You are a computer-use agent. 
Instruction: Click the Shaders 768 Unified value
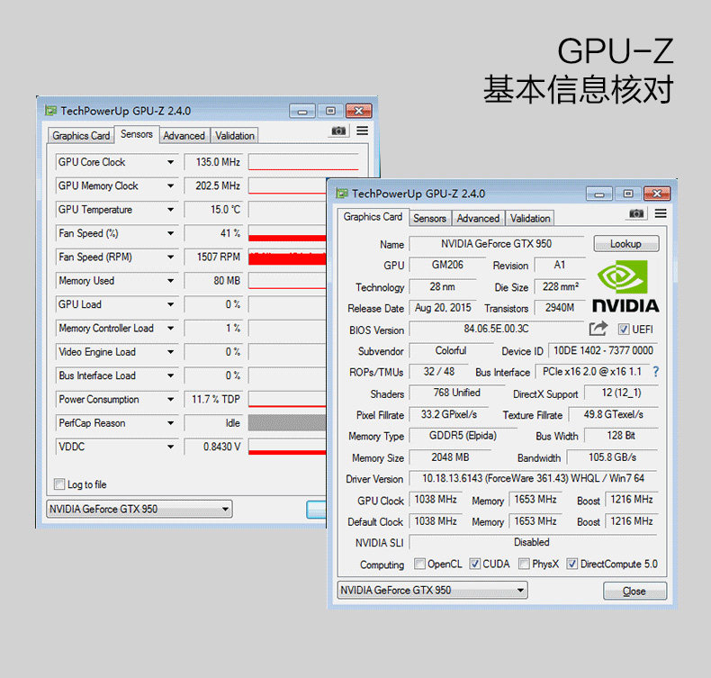pyautogui.click(x=456, y=393)
